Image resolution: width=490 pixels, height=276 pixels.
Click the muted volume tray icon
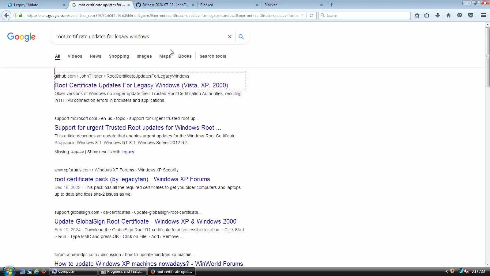tap(466, 271)
